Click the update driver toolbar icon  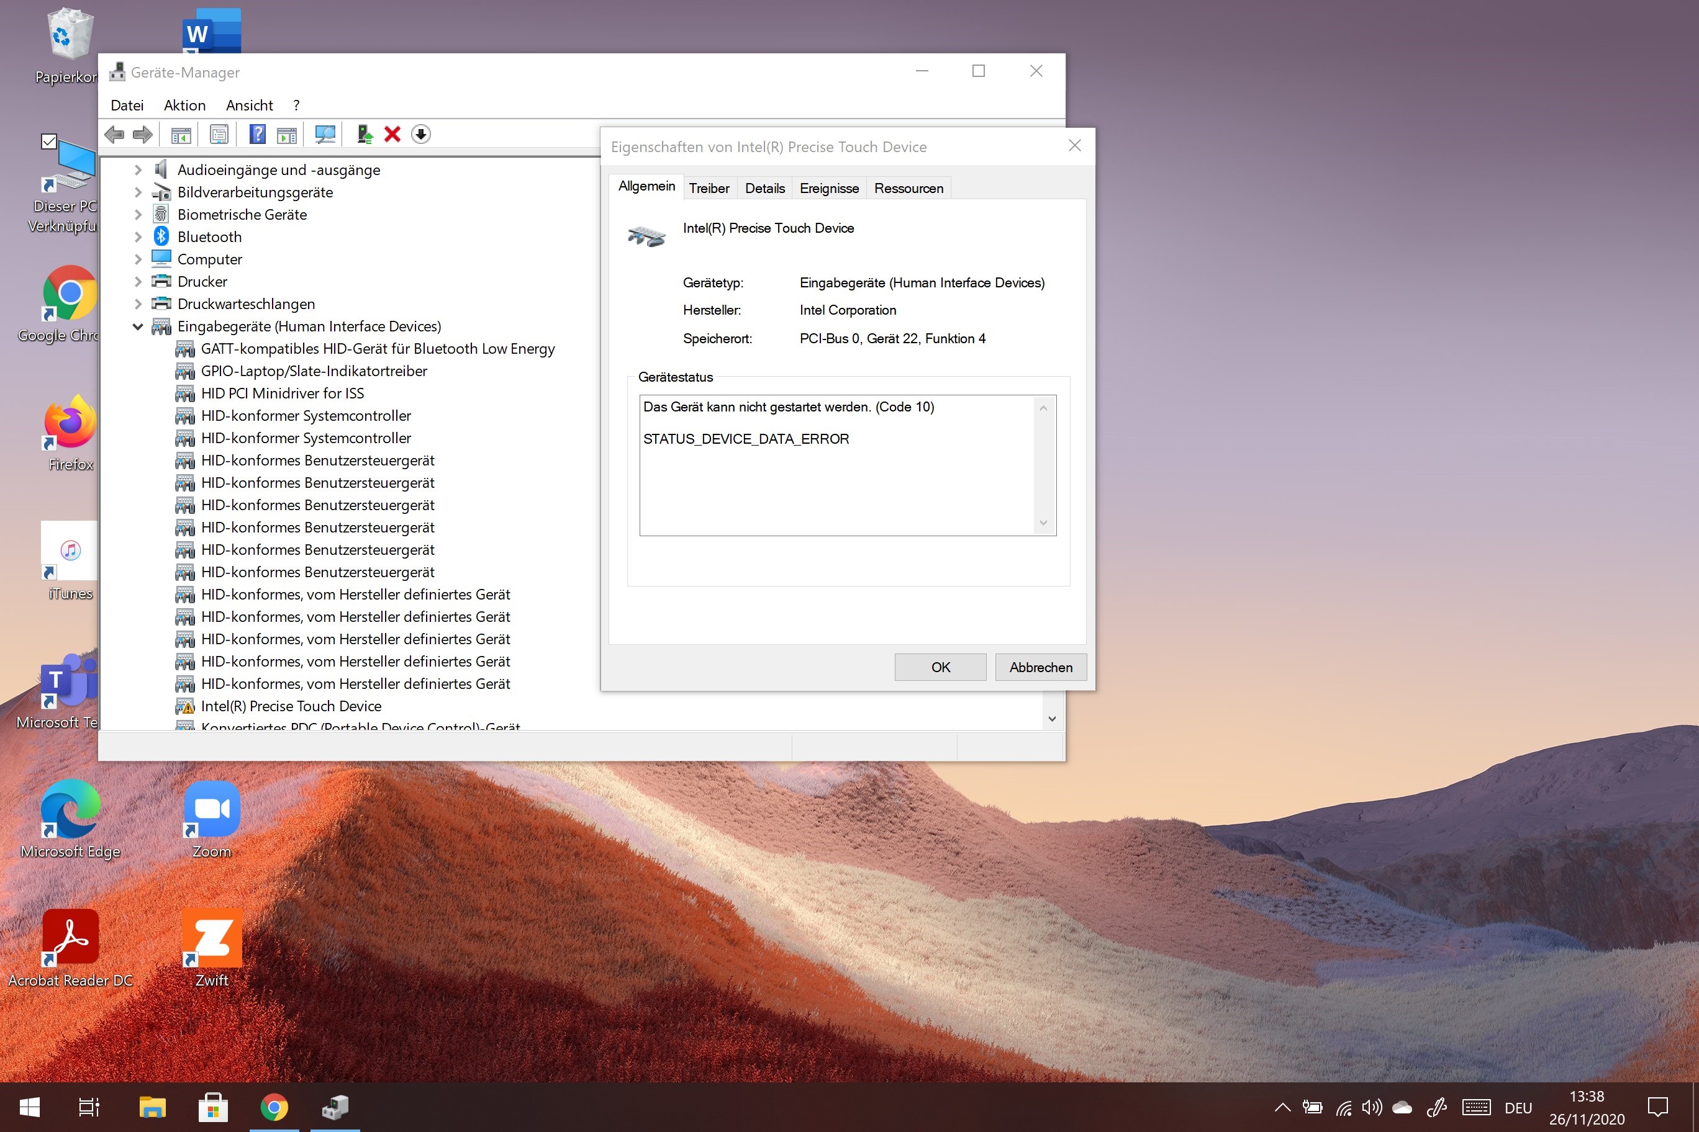pyautogui.click(x=364, y=134)
